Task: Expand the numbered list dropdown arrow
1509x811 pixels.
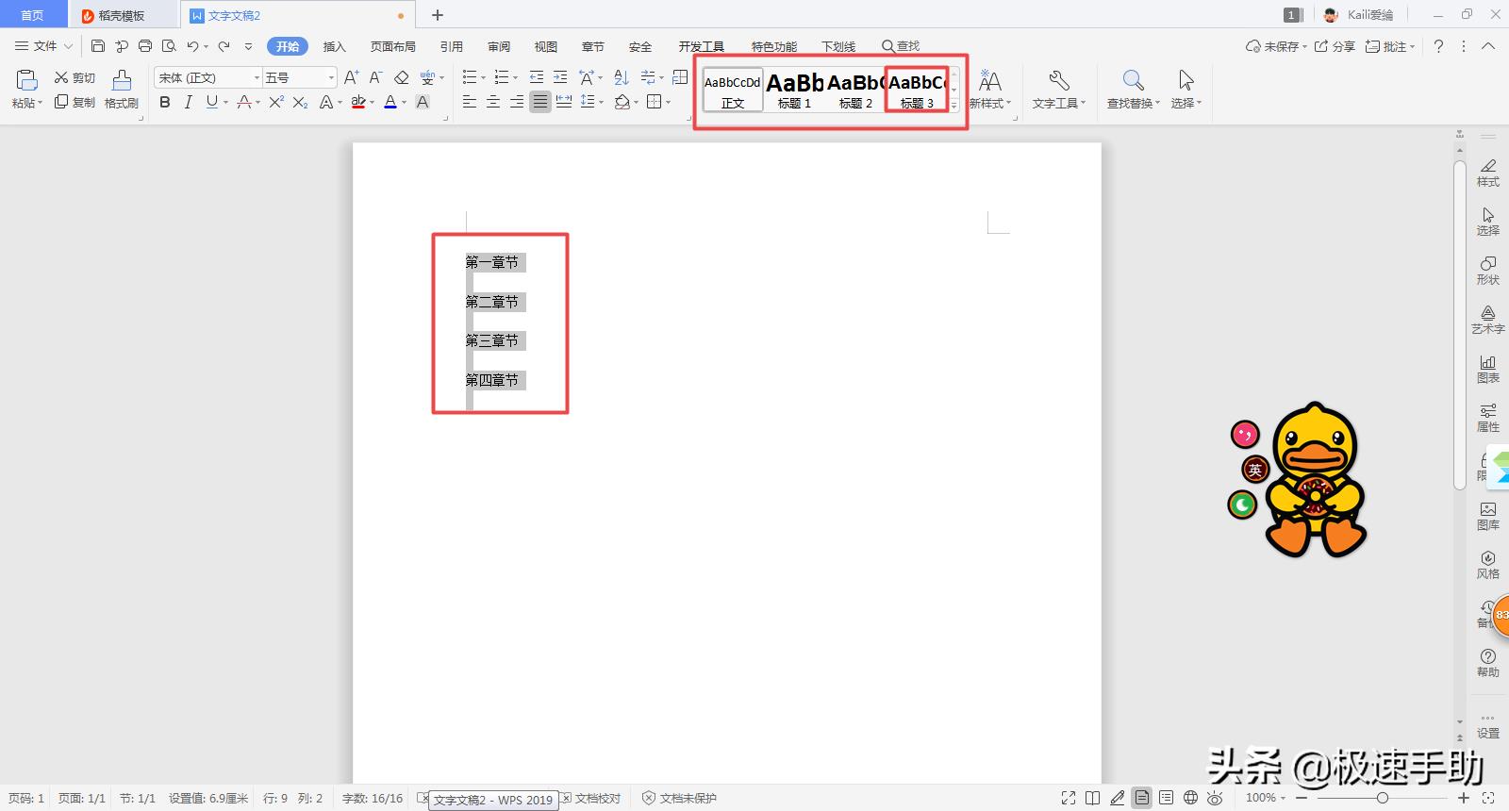Action: click(x=515, y=78)
